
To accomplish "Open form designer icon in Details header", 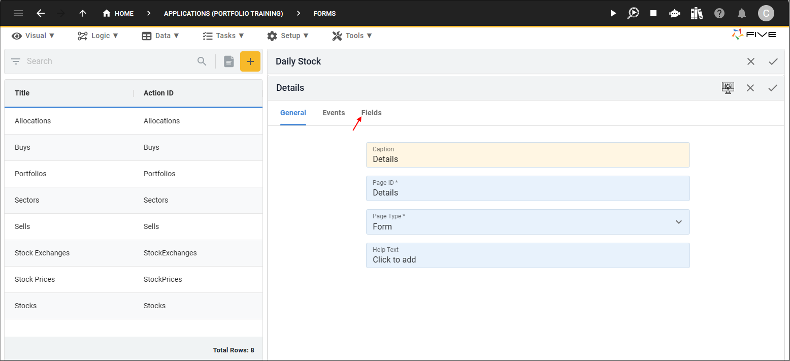I will [x=728, y=87].
